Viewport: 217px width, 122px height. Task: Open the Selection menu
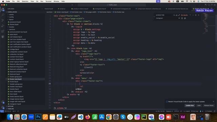click(25, 1)
